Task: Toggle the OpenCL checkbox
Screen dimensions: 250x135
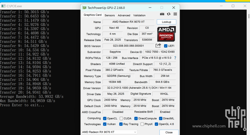Action: pyautogui.click(x=105, y=118)
